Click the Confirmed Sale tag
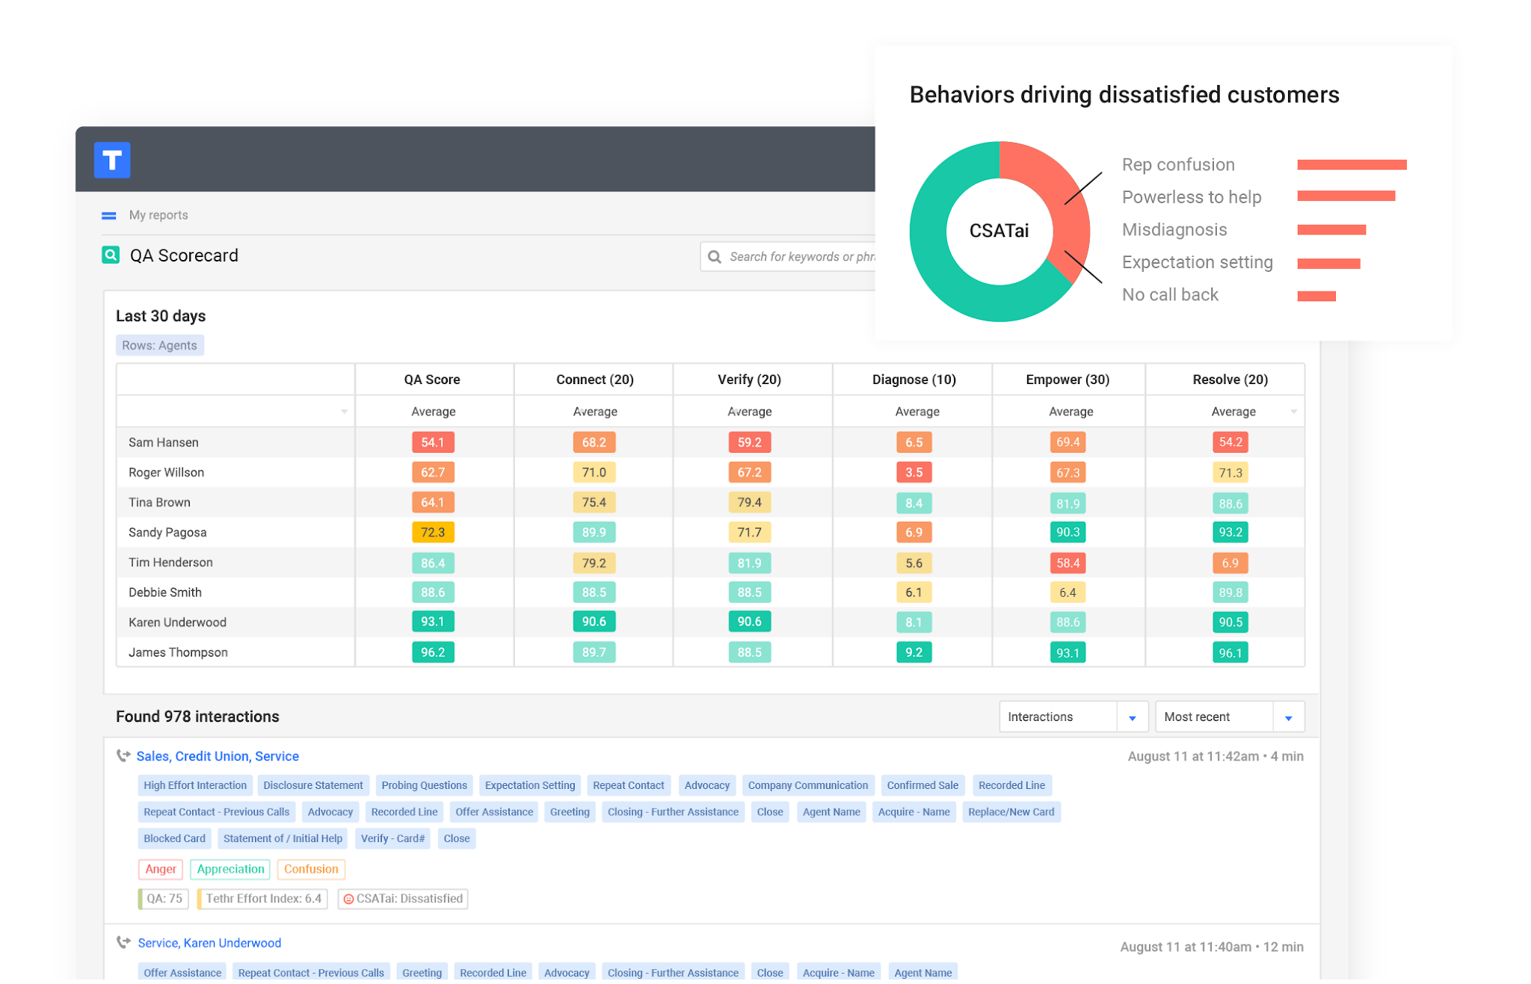Screen dimensions: 1531x984 [x=922, y=786]
